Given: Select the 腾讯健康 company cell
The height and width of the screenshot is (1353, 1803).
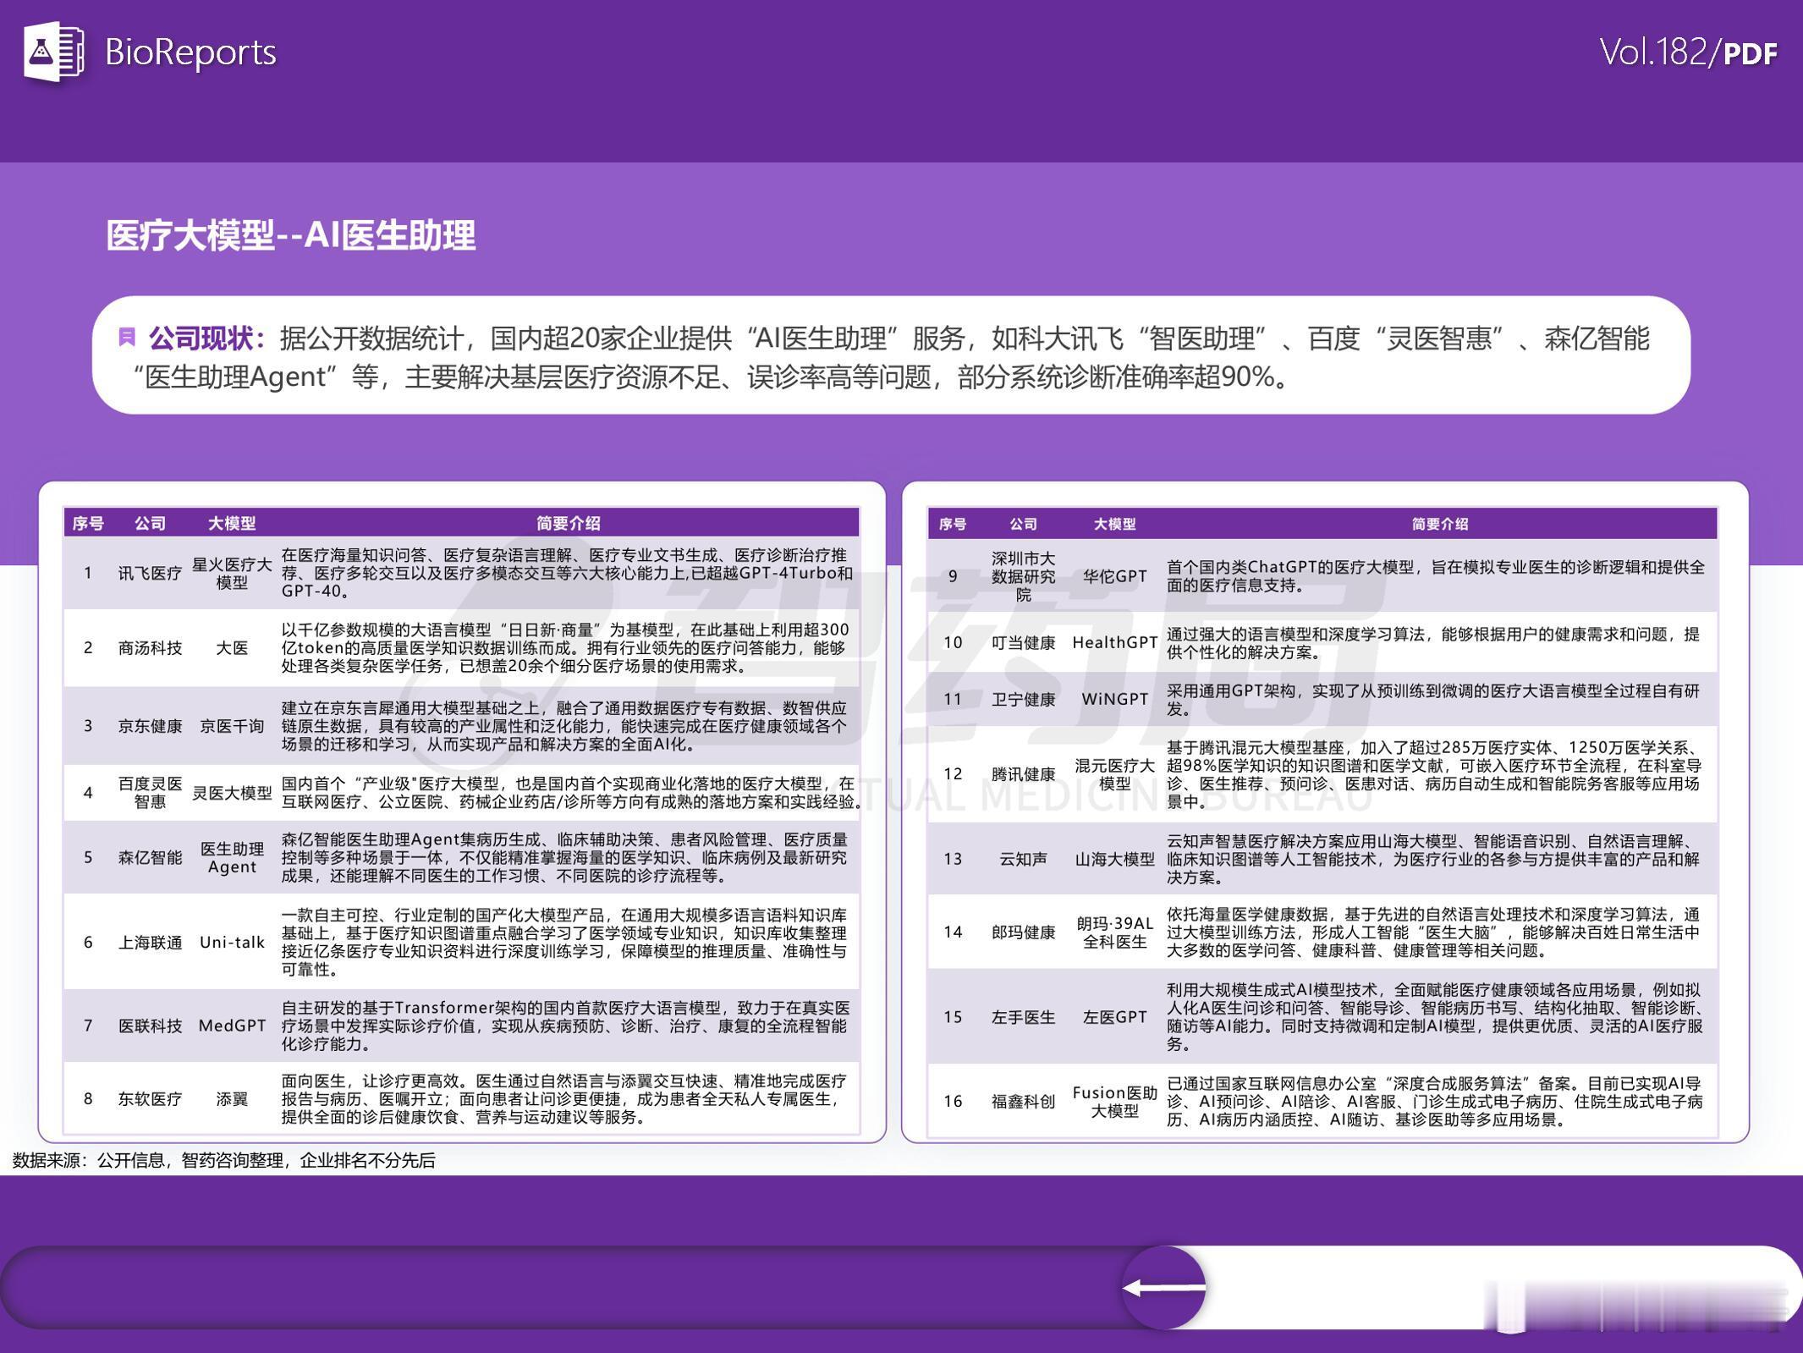Looking at the screenshot, I should 1023,774.
